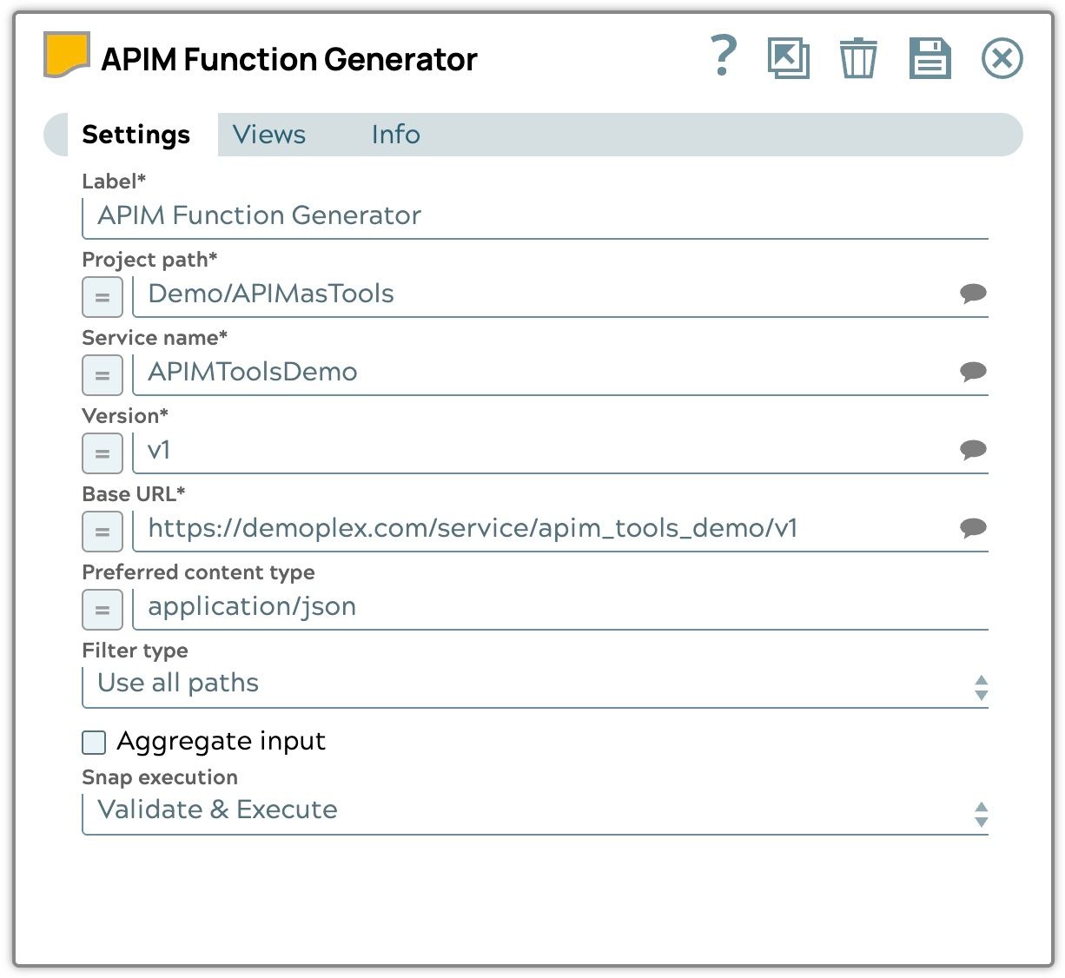The width and height of the screenshot is (1065, 978).
Task: Open suggestions bubble for Service name
Action: (972, 372)
